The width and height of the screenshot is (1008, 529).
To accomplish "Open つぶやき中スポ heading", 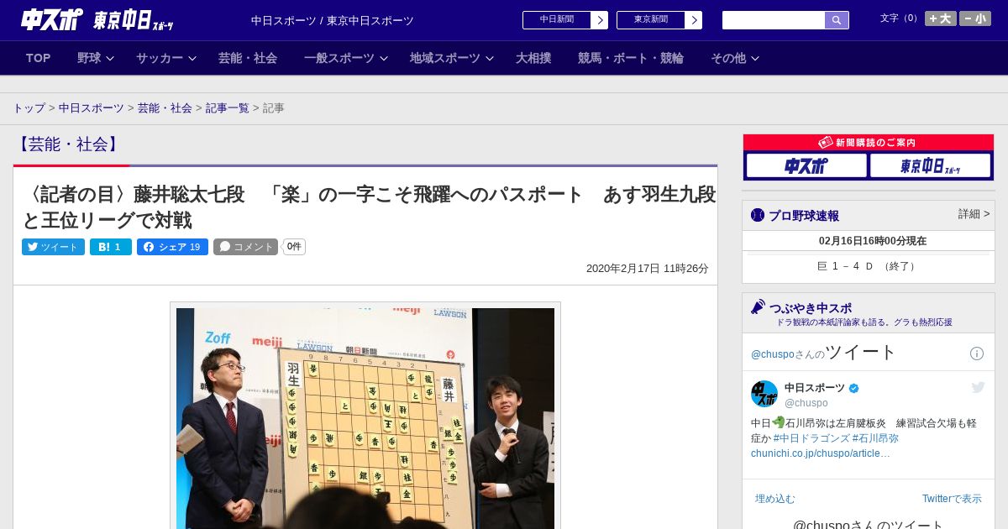I will (x=811, y=308).
